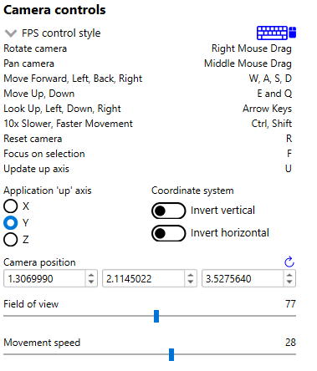Select the Y up axis radio button
Viewport: 317px width, 371px height.
pyautogui.click(x=11, y=223)
